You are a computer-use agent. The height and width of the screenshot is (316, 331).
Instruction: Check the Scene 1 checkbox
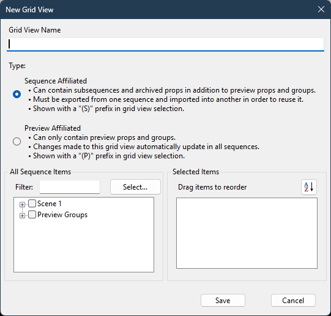click(x=32, y=204)
